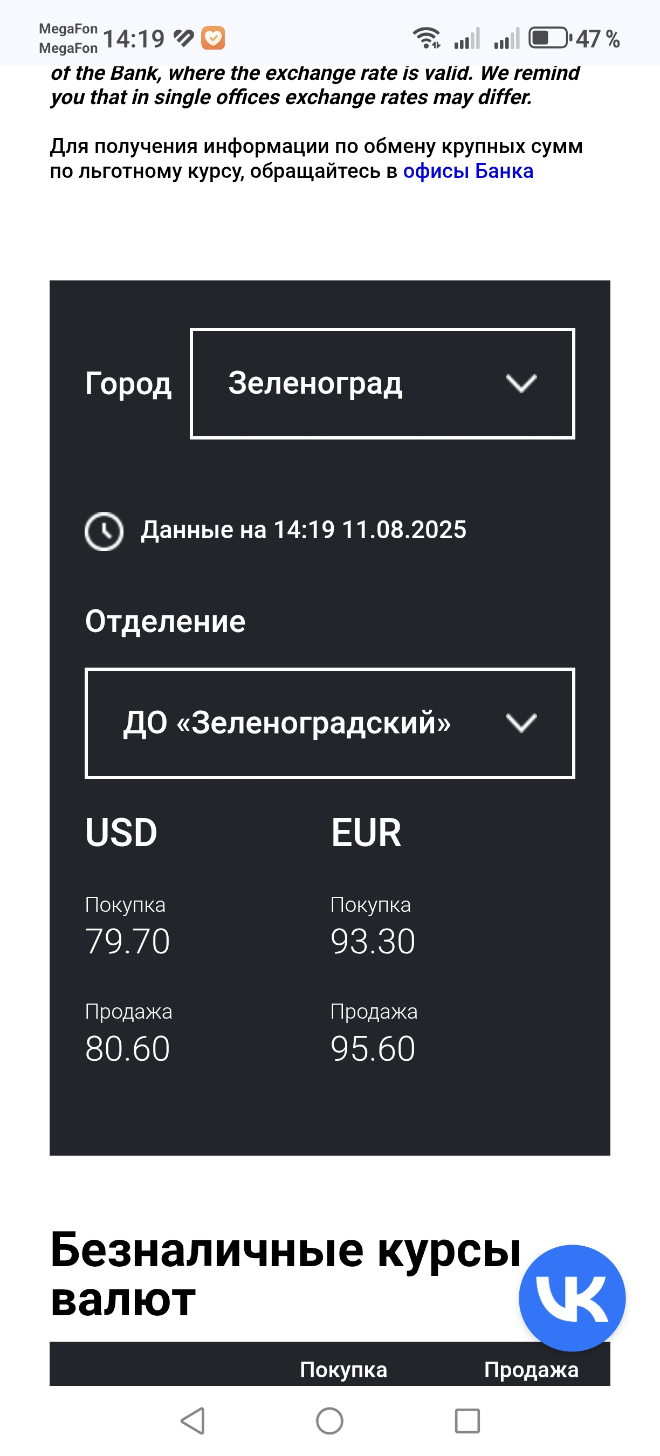The image size is (660, 1456).
Task: Open recent apps with the square icon
Action: [x=467, y=1421]
